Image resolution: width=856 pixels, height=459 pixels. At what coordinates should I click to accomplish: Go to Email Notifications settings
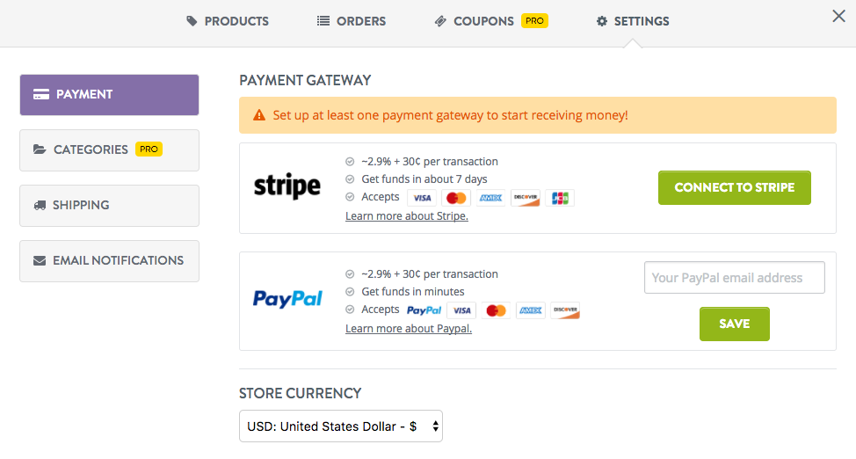pyautogui.click(x=109, y=261)
